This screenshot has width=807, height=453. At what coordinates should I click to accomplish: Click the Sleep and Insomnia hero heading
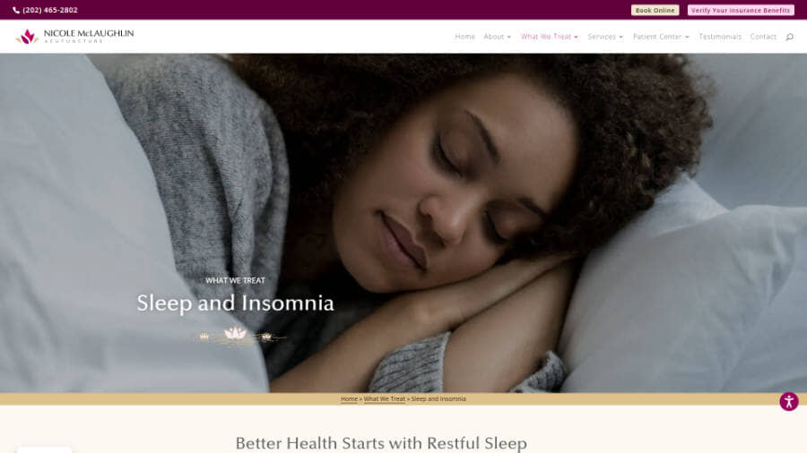coord(235,303)
